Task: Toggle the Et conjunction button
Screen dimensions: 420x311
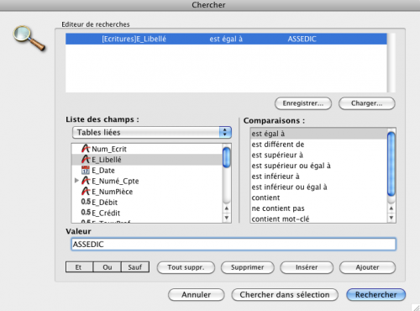Action: [79, 267]
